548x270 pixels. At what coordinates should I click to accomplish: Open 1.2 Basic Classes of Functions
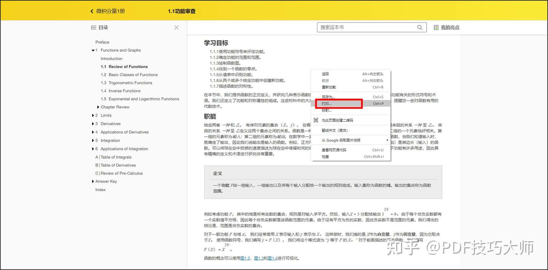129,75
